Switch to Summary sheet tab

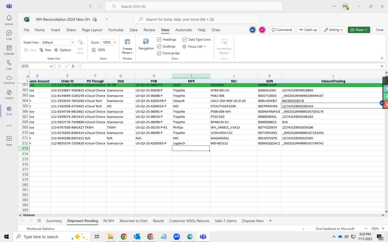(x=54, y=221)
